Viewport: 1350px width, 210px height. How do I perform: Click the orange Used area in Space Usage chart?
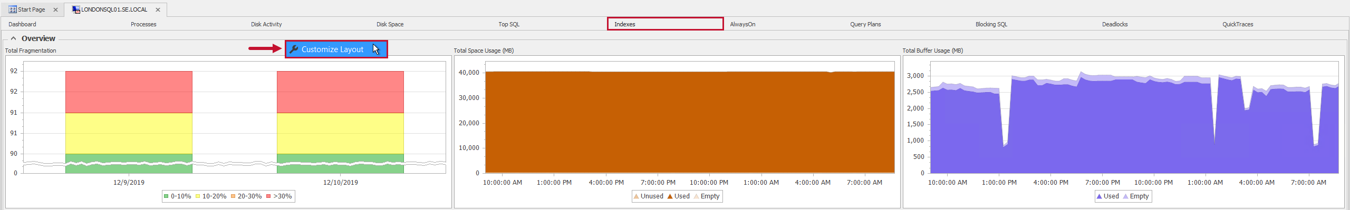click(690, 122)
